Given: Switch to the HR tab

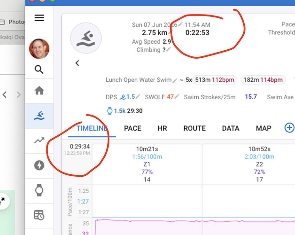Looking at the screenshot, I should tap(162, 128).
